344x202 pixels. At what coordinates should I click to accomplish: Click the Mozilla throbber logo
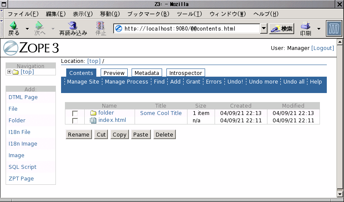(334, 29)
